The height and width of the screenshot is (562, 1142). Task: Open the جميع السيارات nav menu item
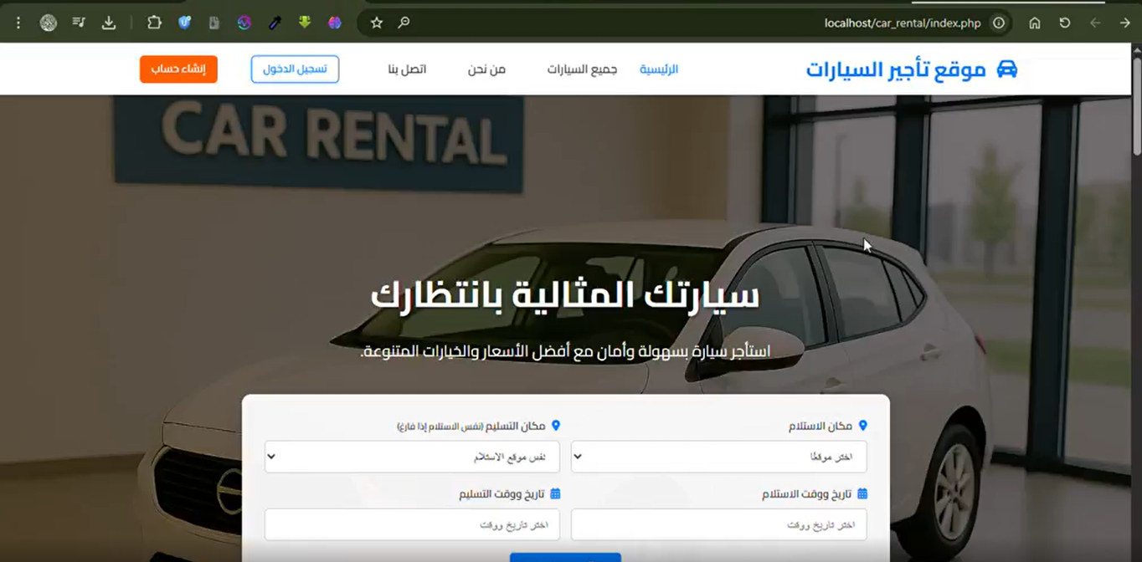583,69
